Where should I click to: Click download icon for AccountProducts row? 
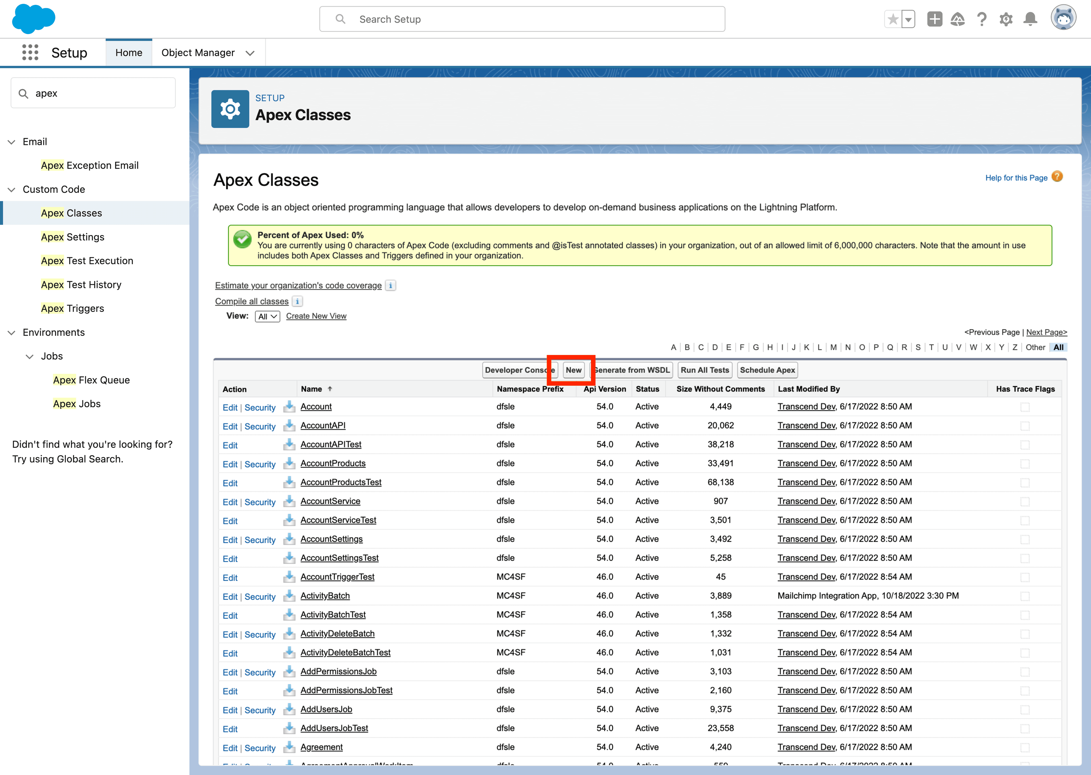(x=289, y=463)
